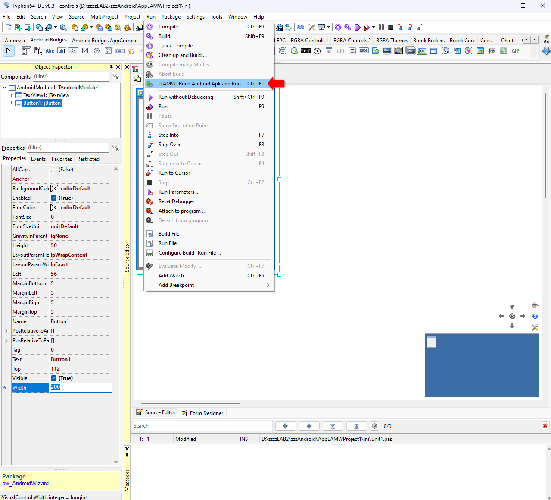Viewport: 551px width, 500px height.
Task: Click the stop square toolbar icon
Action: coord(391,27)
